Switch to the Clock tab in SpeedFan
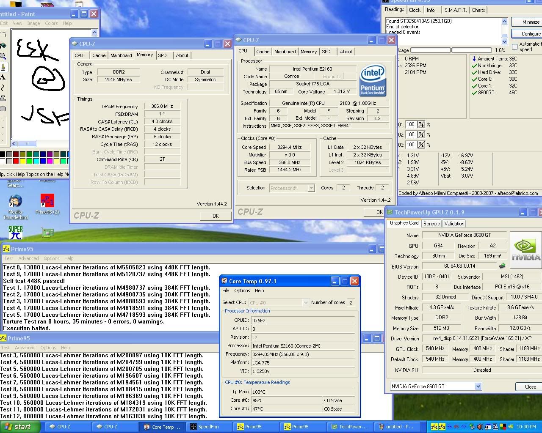This screenshot has height=433, width=542. (415, 10)
